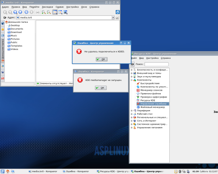This screenshot has height=174, width=218.
Task: Launch Konqueror browser from taskbar icon
Action: [x=13, y=171]
